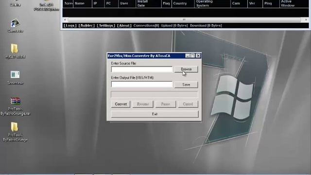Sort by the Active Window column header
This screenshot has height=175, width=311.
pyautogui.click(x=294, y=3)
